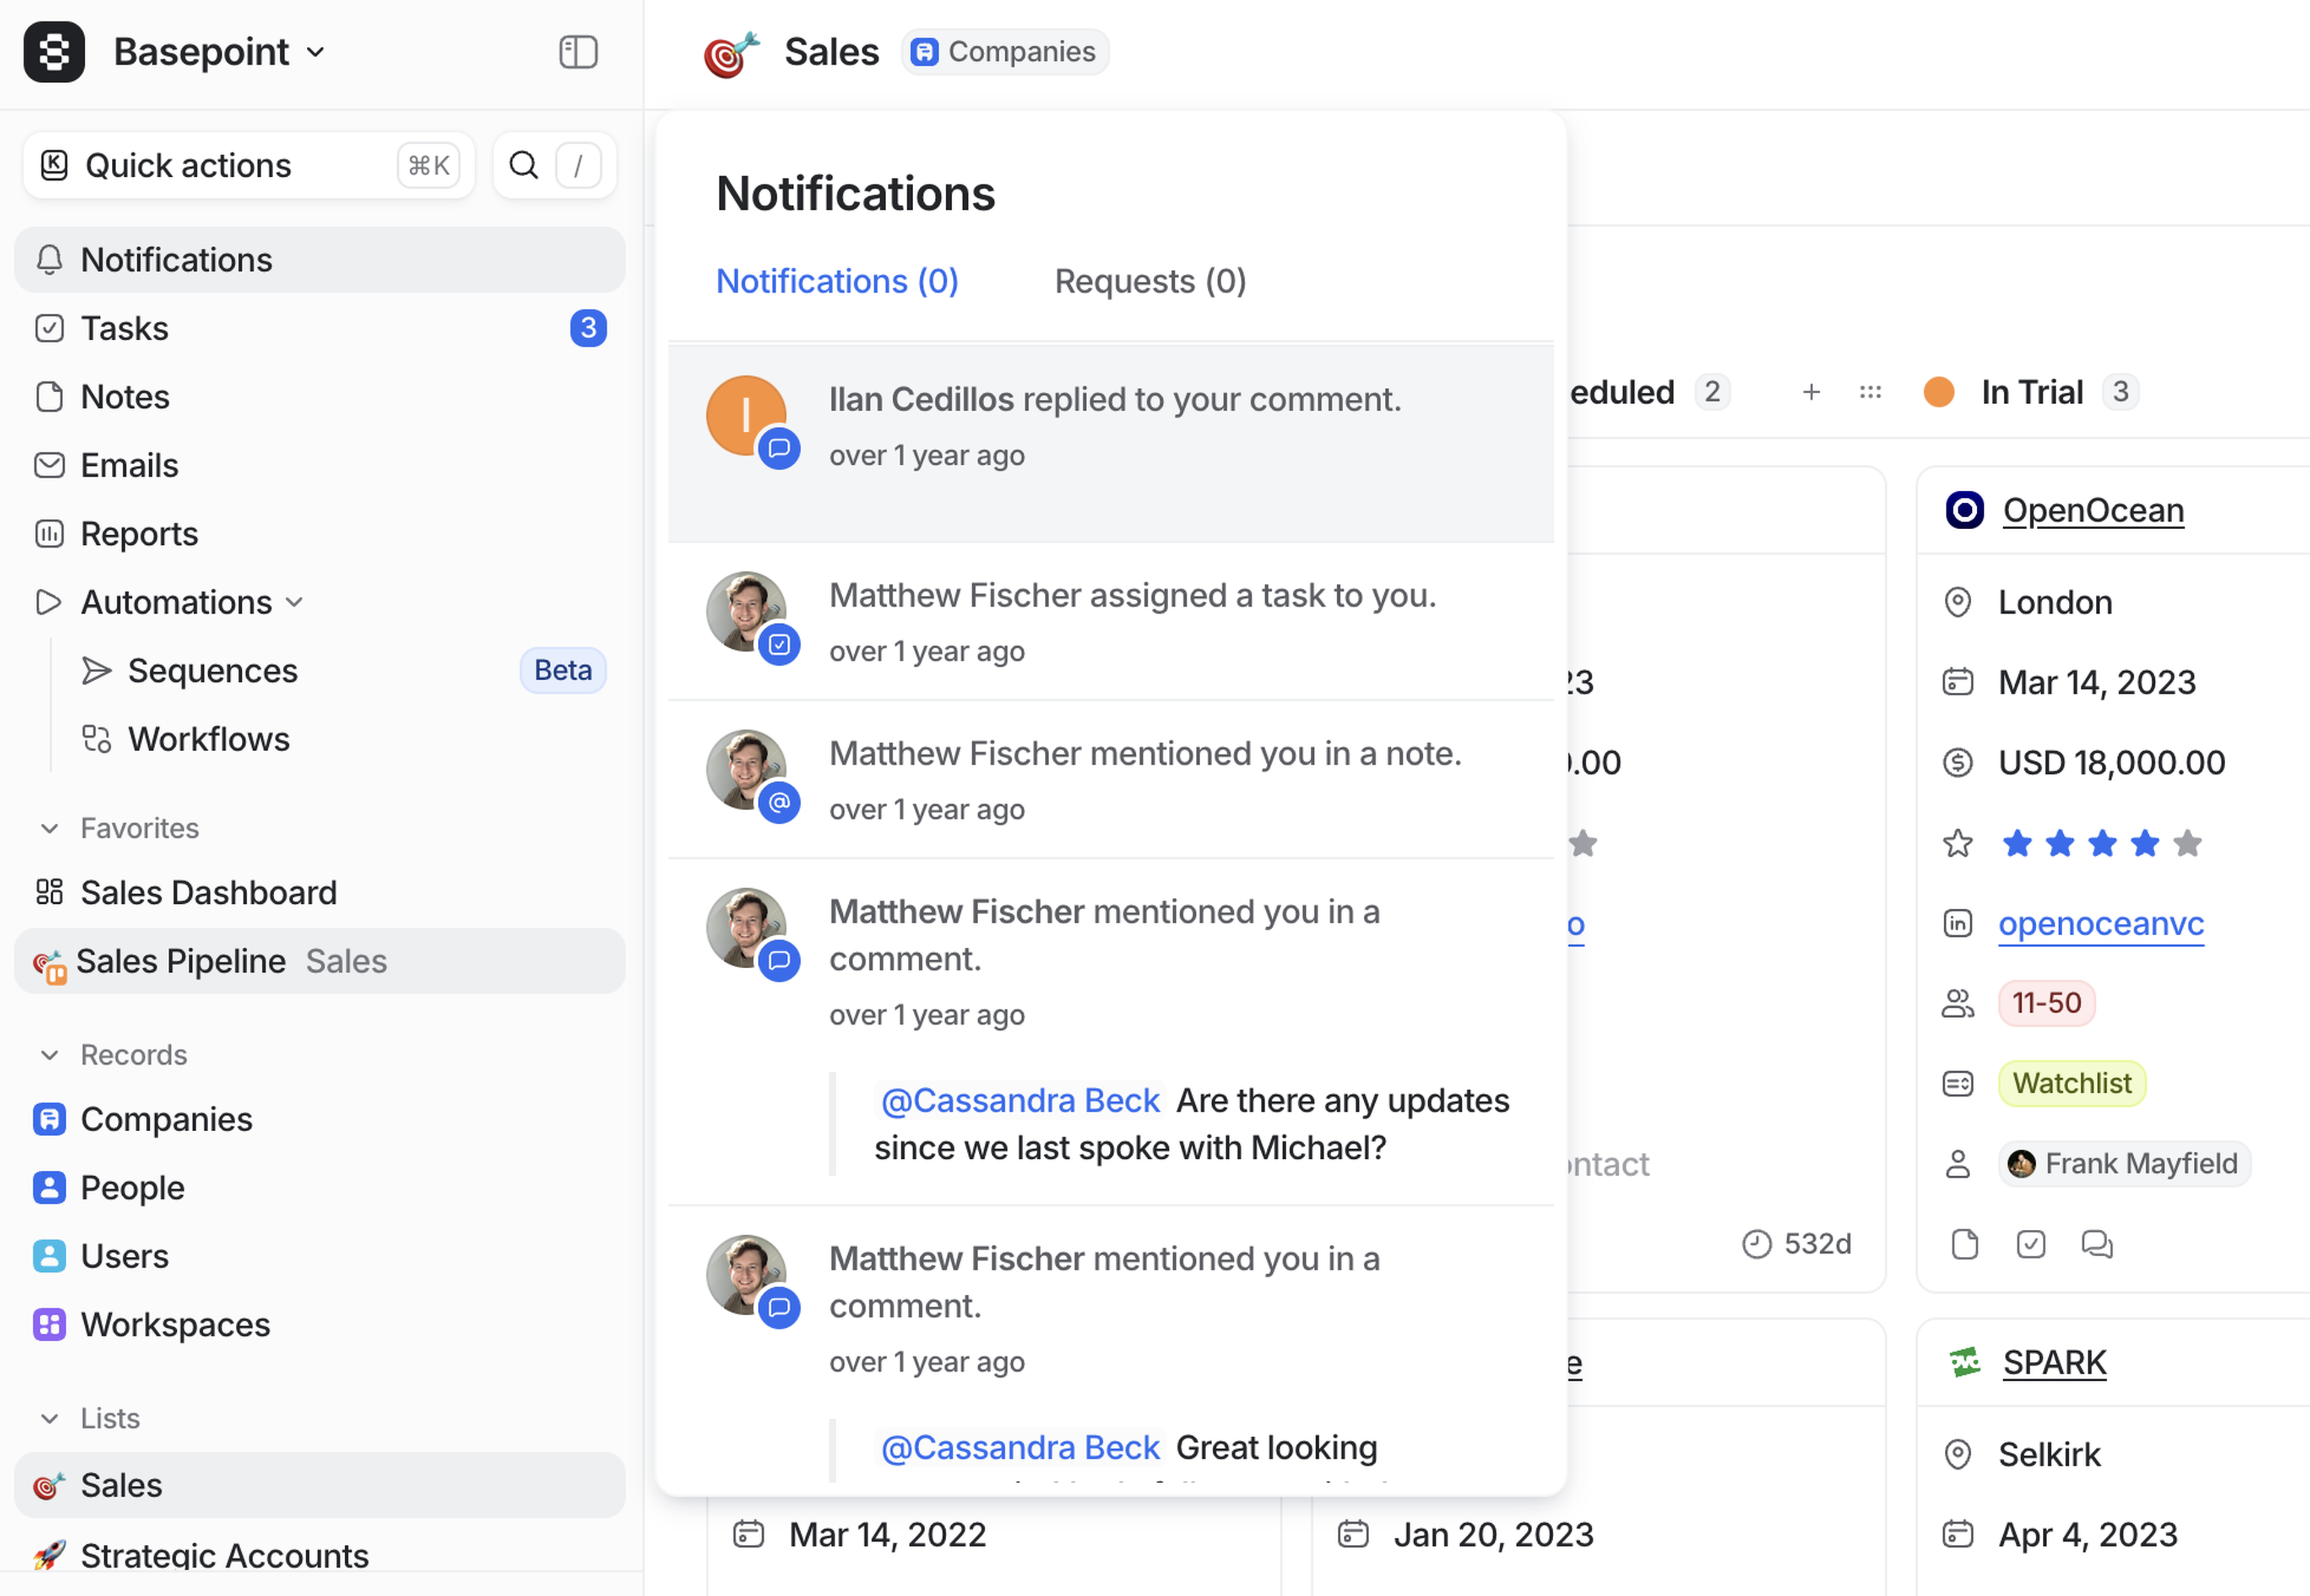Click the fifth rating star on OpenOcean
The image size is (2310, 1596).
coord(2187,844)
